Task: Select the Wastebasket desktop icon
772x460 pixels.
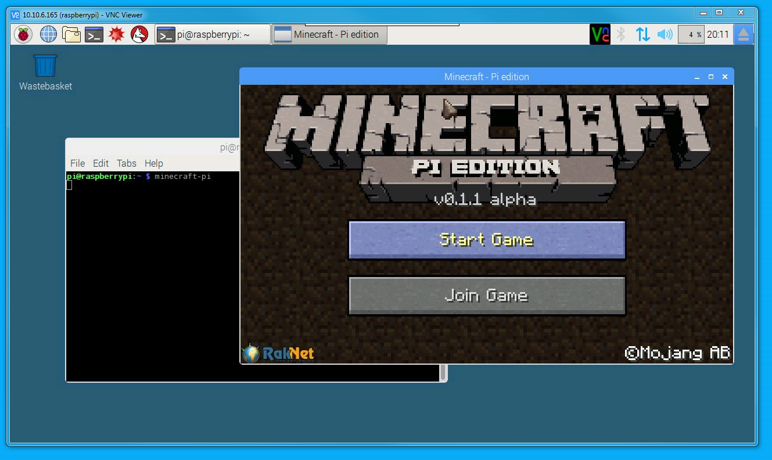Action: (45, 73)
